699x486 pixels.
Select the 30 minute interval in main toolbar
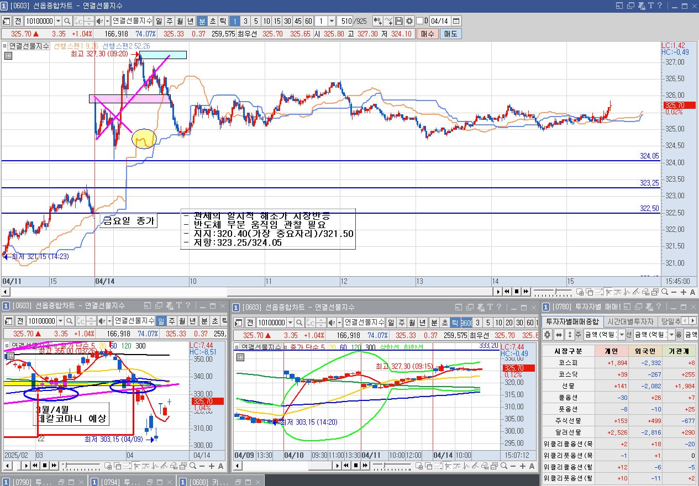tap(287, 21)
